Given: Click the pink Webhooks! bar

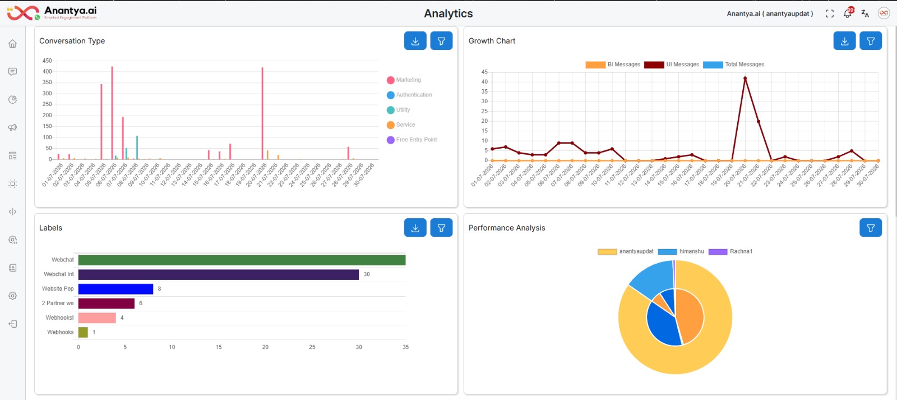Looking at the screenshot, I should pyautogui.click(x=97, y=318).
